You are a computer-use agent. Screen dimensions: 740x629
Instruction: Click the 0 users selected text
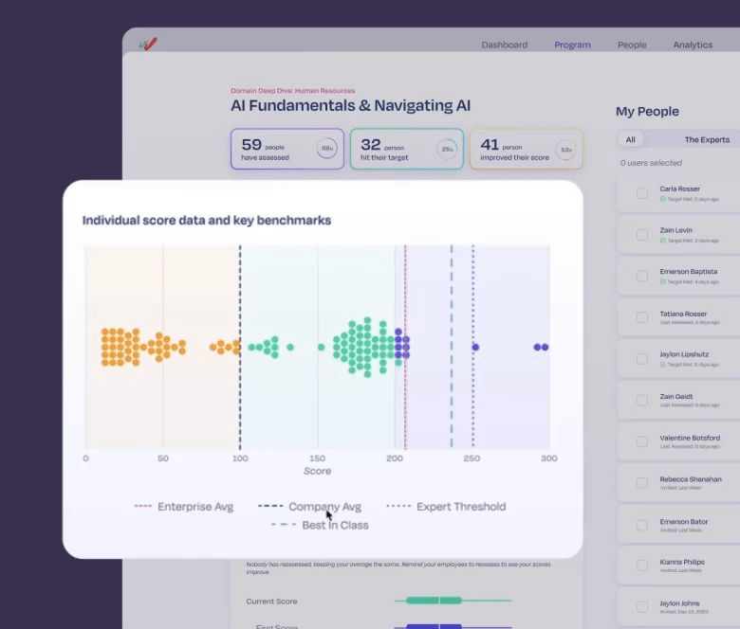click(651, 163)
